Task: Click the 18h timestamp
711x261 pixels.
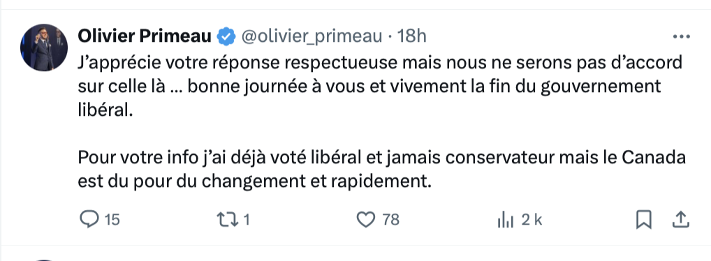Action: tap(412, 36)
